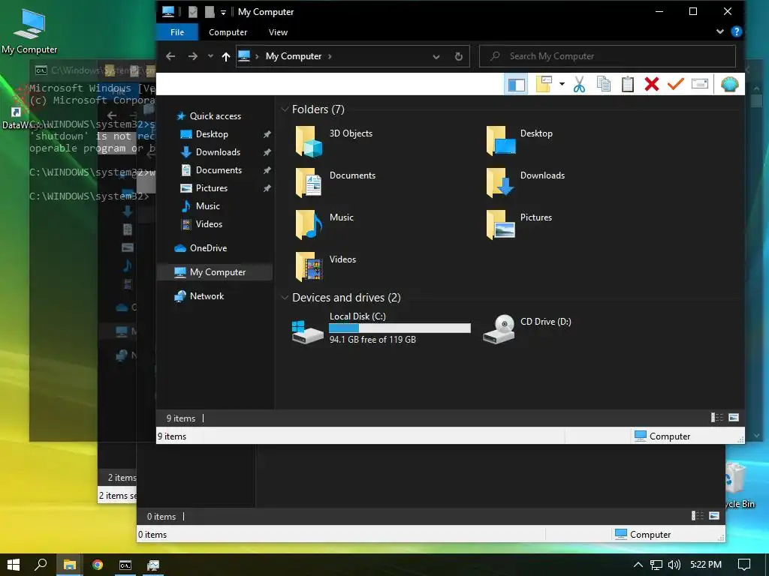
Task: Click the Copy toolbar icon
Action: coord(604,84)
